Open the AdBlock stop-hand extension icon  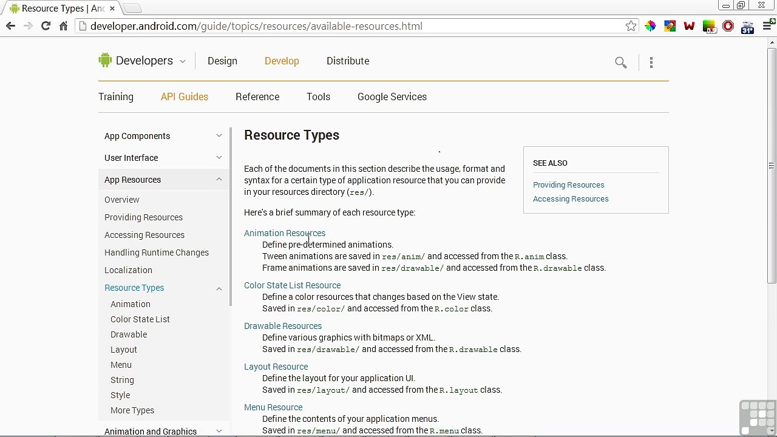click(728, 26)
